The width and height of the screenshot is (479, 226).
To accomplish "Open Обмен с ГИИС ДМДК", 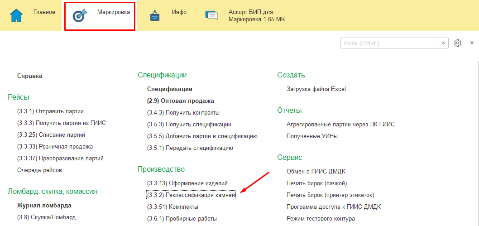I will 316,171.
